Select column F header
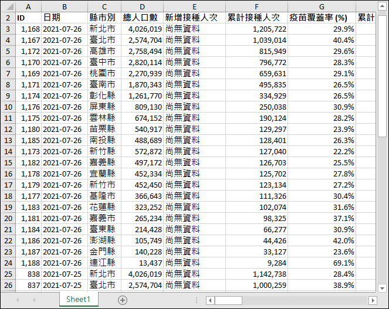 [257, 6]
